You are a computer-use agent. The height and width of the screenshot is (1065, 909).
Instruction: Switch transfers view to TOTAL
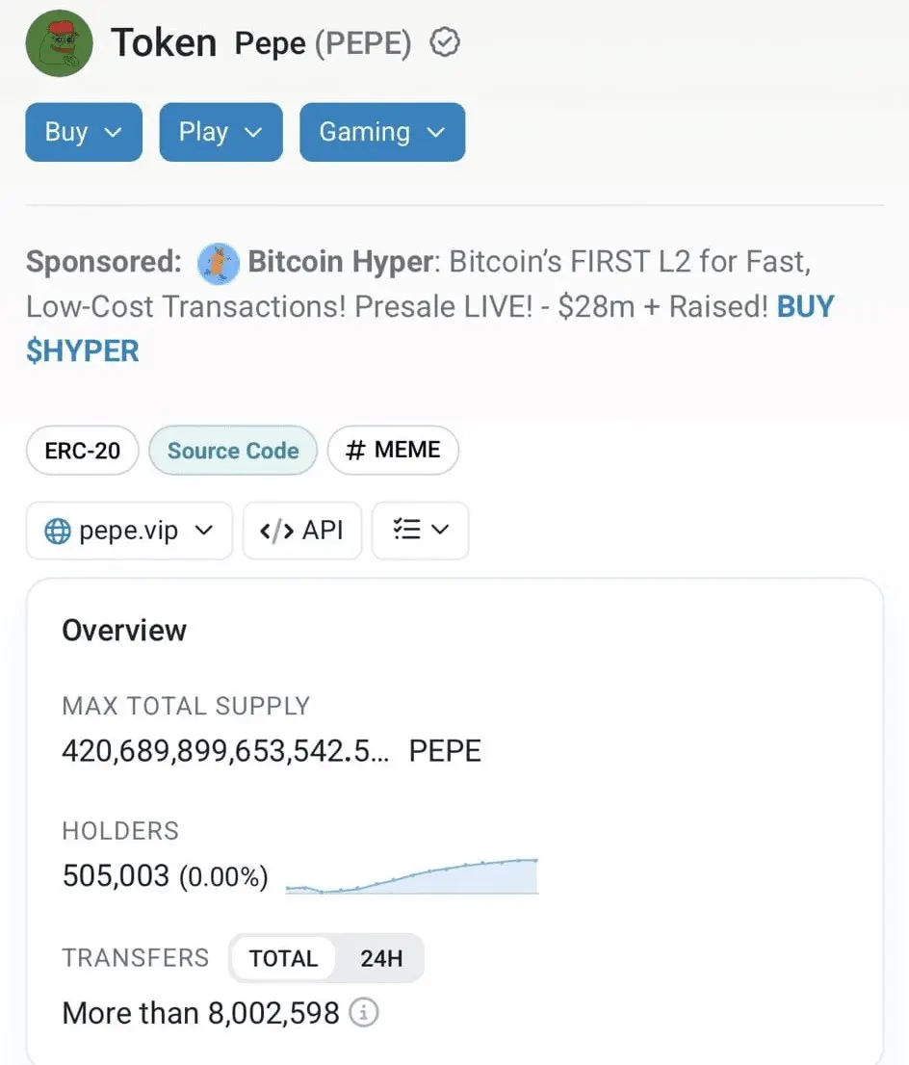(x=283, y=958)
